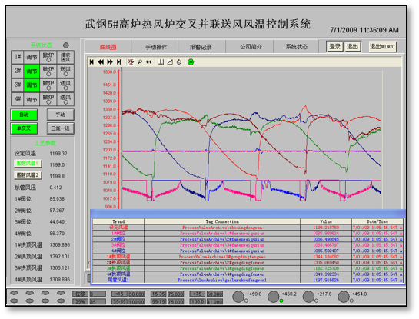Jump to first record in trend toolbar
The height and width of the screenshot is (319, 419).
(x=91, y=62)
